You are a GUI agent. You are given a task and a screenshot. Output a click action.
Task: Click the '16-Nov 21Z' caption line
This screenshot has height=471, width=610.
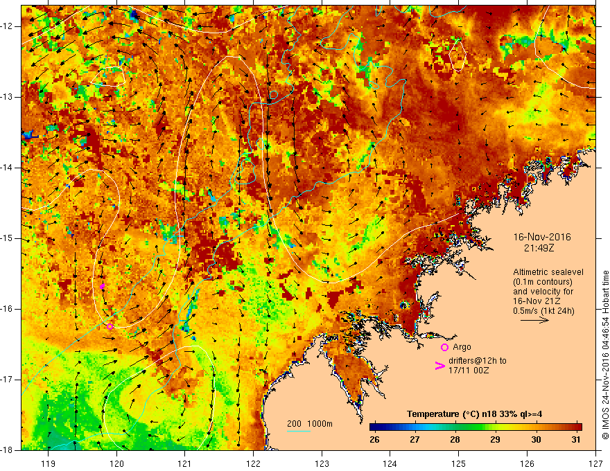[x=534, y=301]
